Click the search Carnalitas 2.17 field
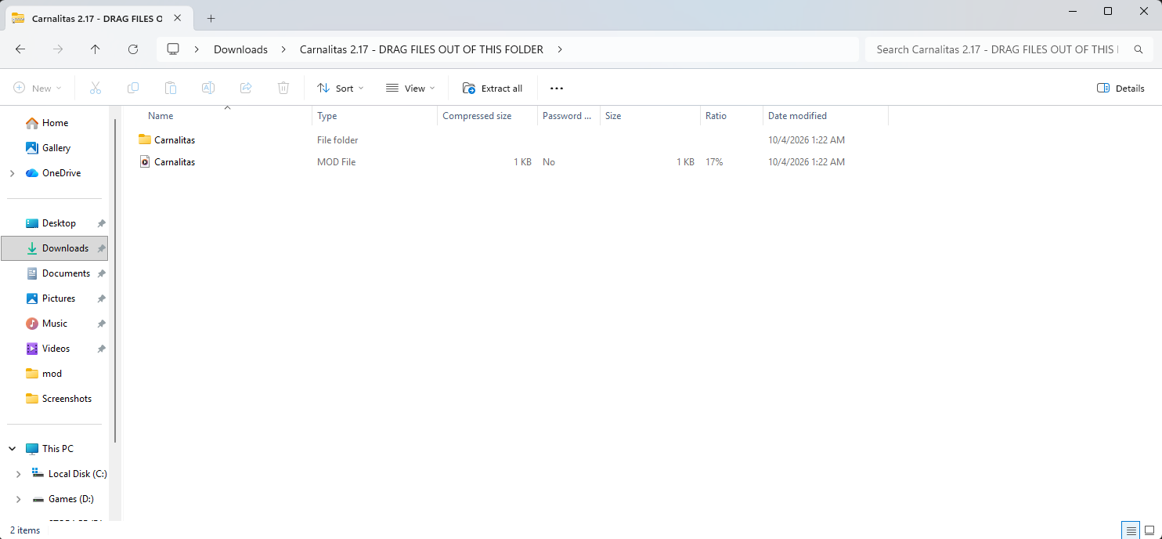Image resolution: width=1162 pixels, height=539 pixels. (1009, 49)
